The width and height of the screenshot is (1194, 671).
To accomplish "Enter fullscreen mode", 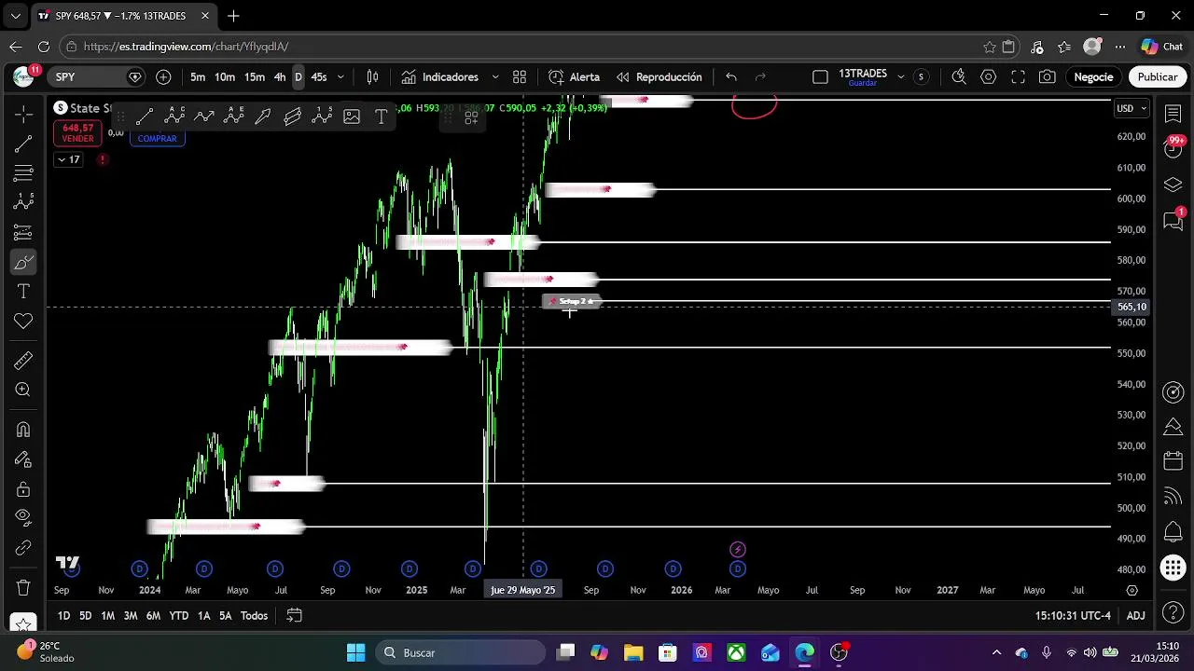I will [x=1019, y=77].
